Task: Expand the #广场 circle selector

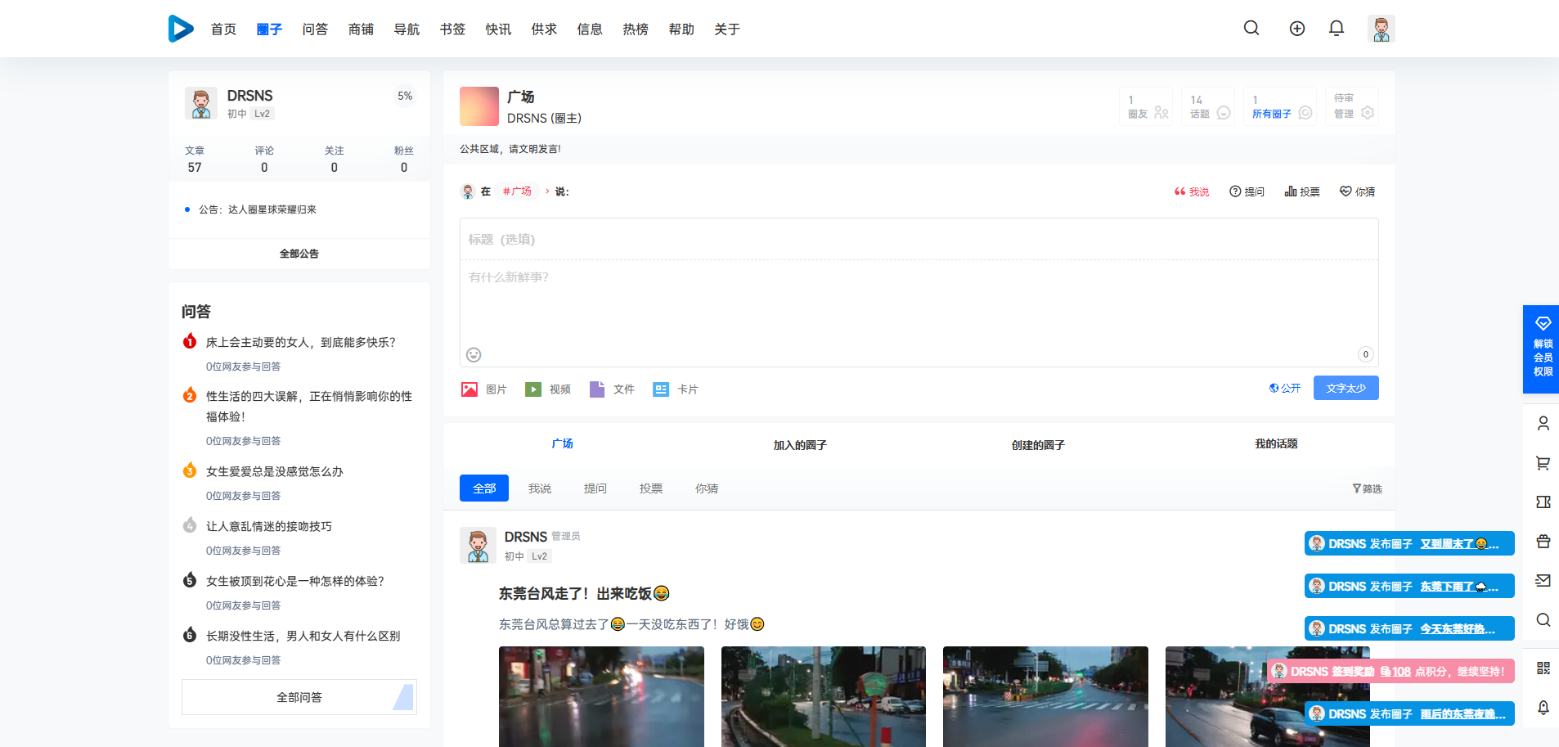Action: click(x=523, y=191)
